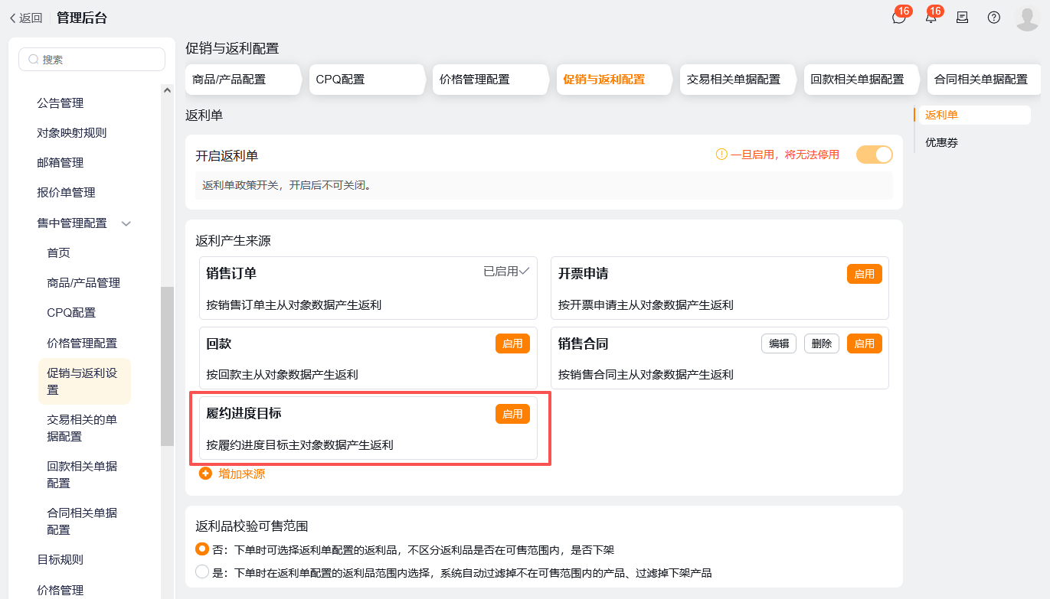Open the notifications bell icon

[931, 18]
